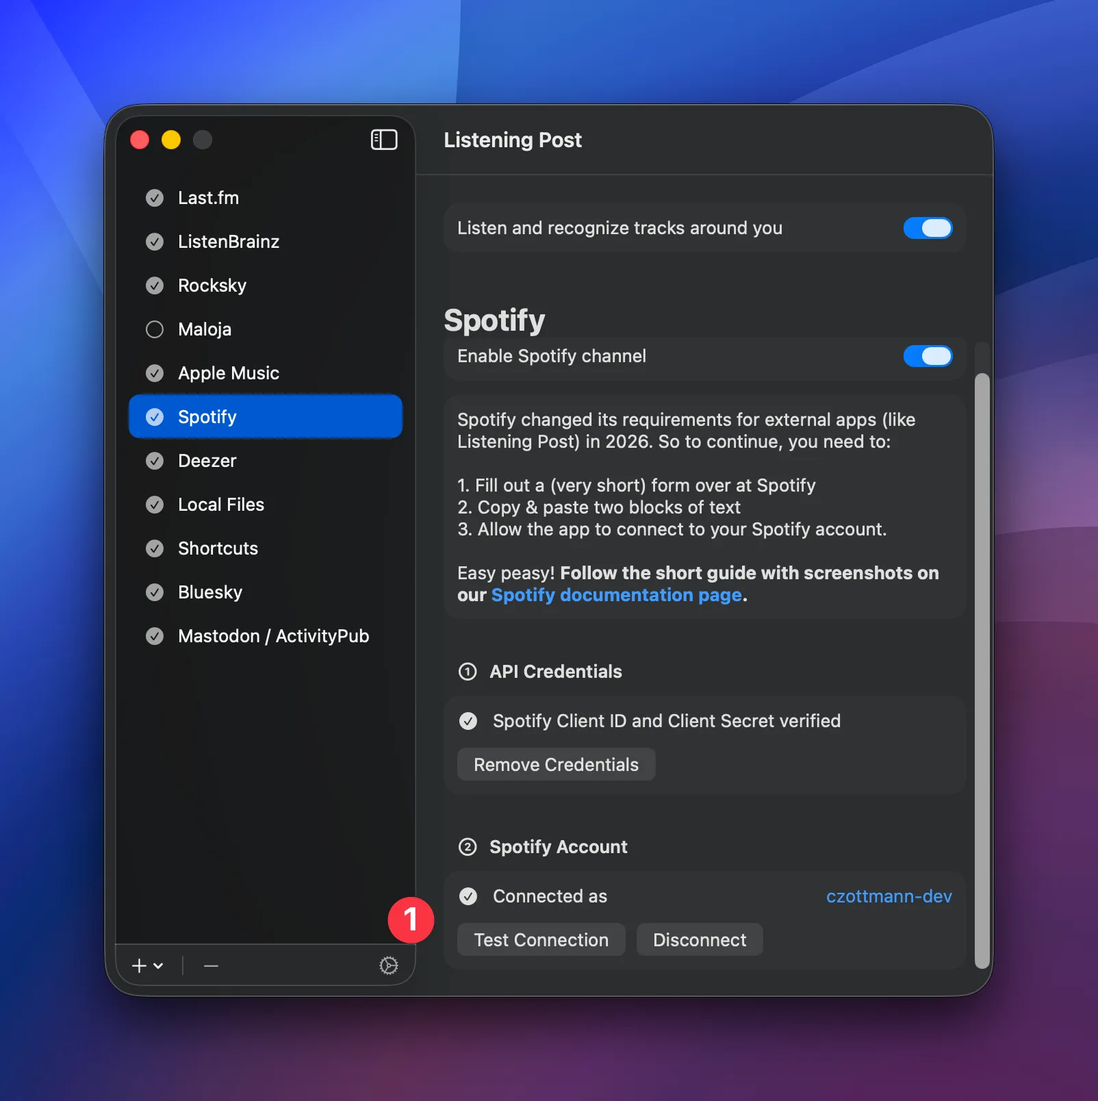Disable Listen and recognize tracks toggle
1098x1101 pixels.
pos(928,228)
